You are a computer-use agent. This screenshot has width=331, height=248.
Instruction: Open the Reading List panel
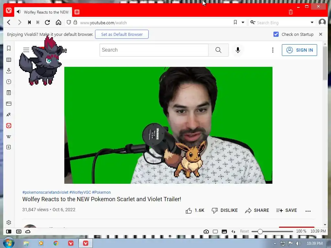pos(9,60)
